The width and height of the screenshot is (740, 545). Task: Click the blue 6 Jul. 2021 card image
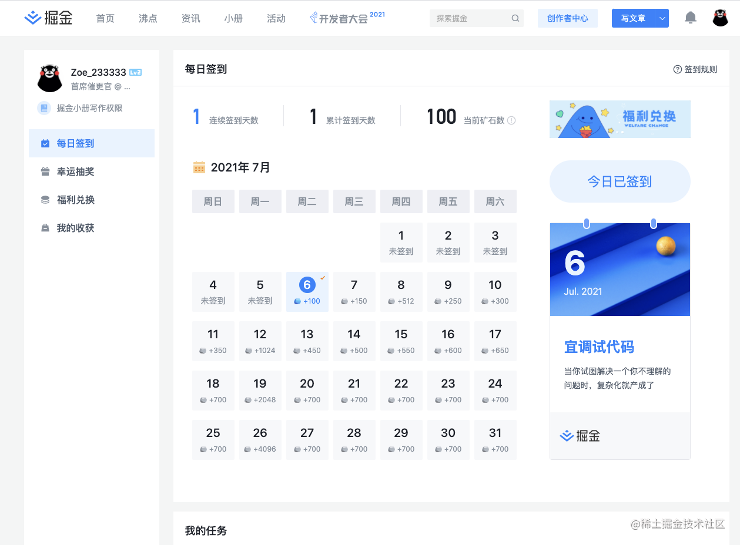tap(620, 270)
